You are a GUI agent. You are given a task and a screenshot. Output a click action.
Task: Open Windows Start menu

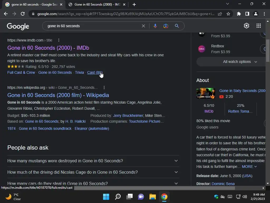pyautogui.click(x=106, y=197)
